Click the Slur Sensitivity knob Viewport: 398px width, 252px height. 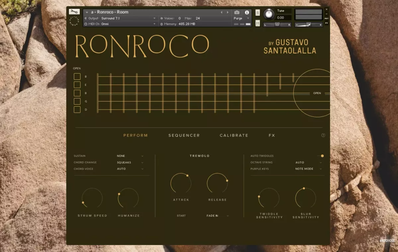coord(306,198)
